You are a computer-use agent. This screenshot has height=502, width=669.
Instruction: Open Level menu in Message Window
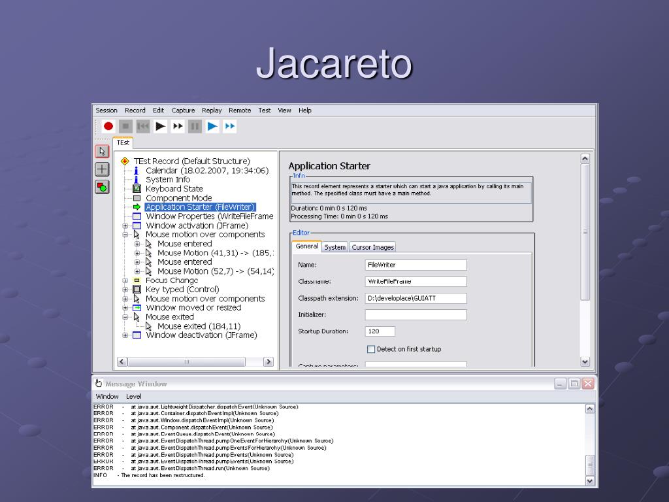[133, 396]
